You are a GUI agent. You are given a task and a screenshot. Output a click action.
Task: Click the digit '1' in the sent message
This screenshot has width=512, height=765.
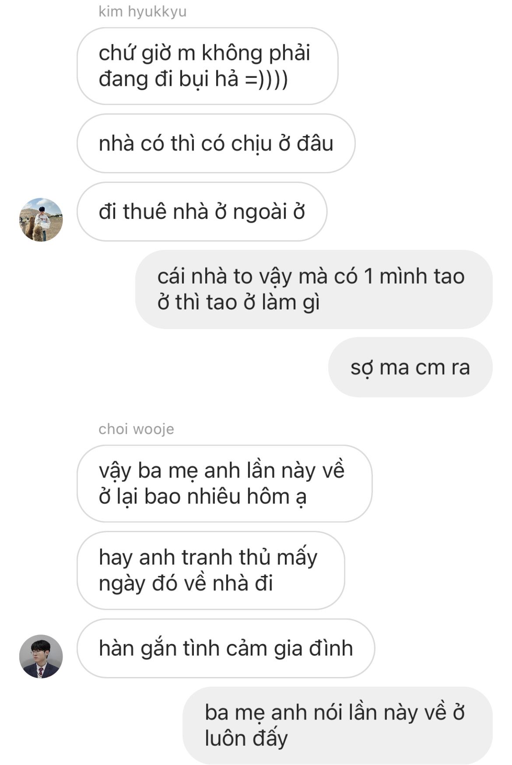pos(368,277)
